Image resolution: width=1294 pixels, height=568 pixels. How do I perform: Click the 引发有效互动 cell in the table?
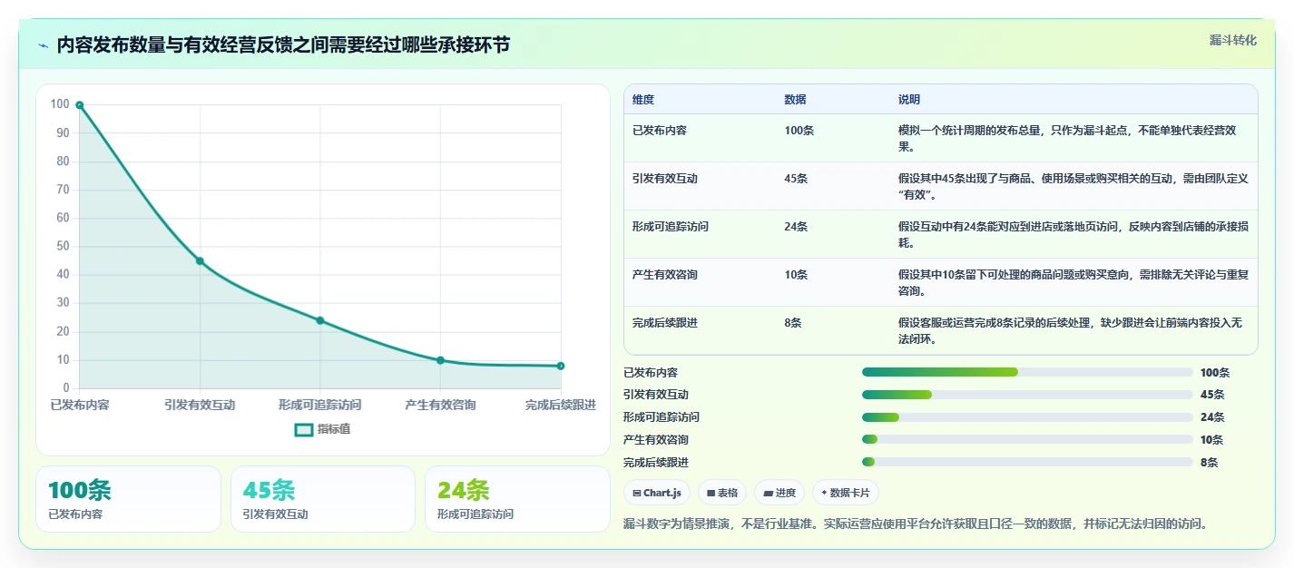pos(665,179)
